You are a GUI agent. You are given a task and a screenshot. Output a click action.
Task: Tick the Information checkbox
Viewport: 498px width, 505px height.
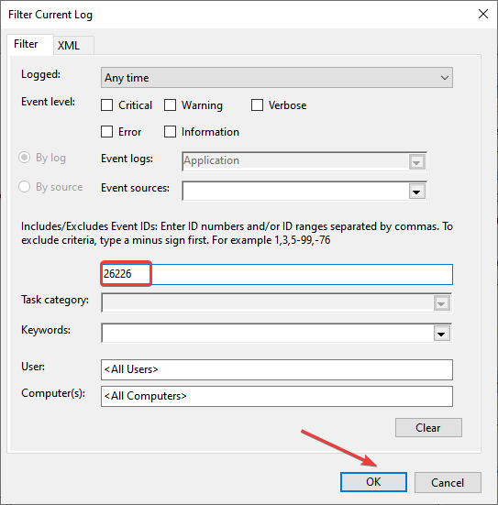tap(170, 131)
